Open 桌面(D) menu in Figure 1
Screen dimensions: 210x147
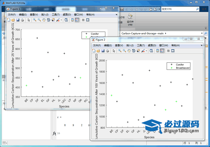tap(67, 15)
